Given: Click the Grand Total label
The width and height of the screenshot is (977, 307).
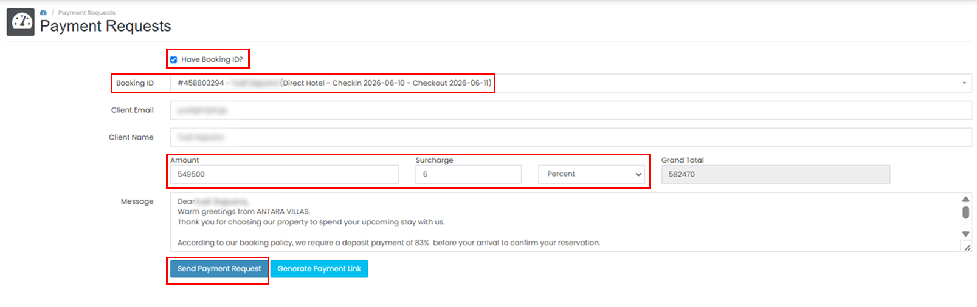Looking at the screenshot, I should pos(683,160).
